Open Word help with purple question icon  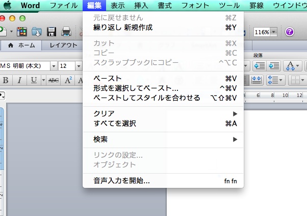[x=289, y=32]
